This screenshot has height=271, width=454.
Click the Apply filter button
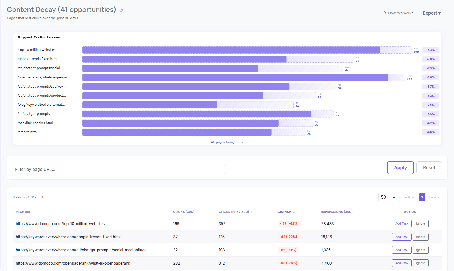pyautogui.click(x=400, y=168)
